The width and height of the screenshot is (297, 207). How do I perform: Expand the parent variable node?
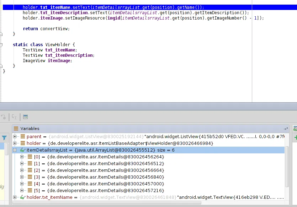point(15,137)
